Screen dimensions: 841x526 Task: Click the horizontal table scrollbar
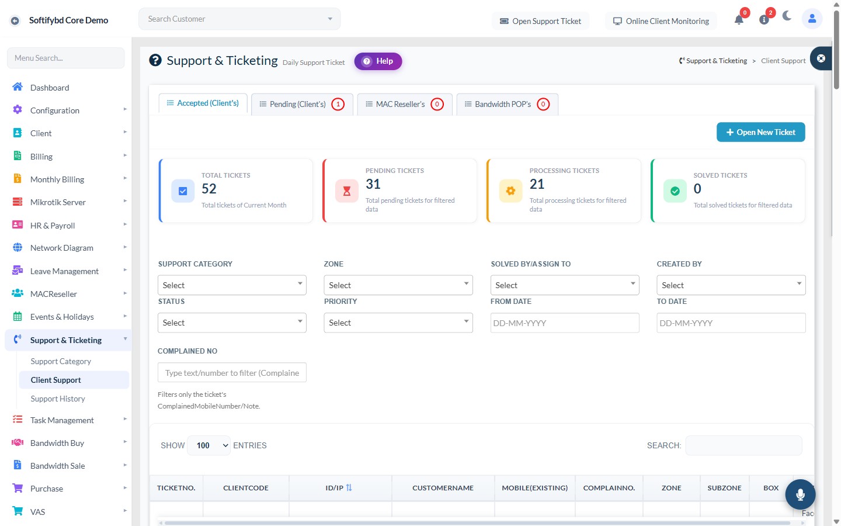click(x=477, y=523)
